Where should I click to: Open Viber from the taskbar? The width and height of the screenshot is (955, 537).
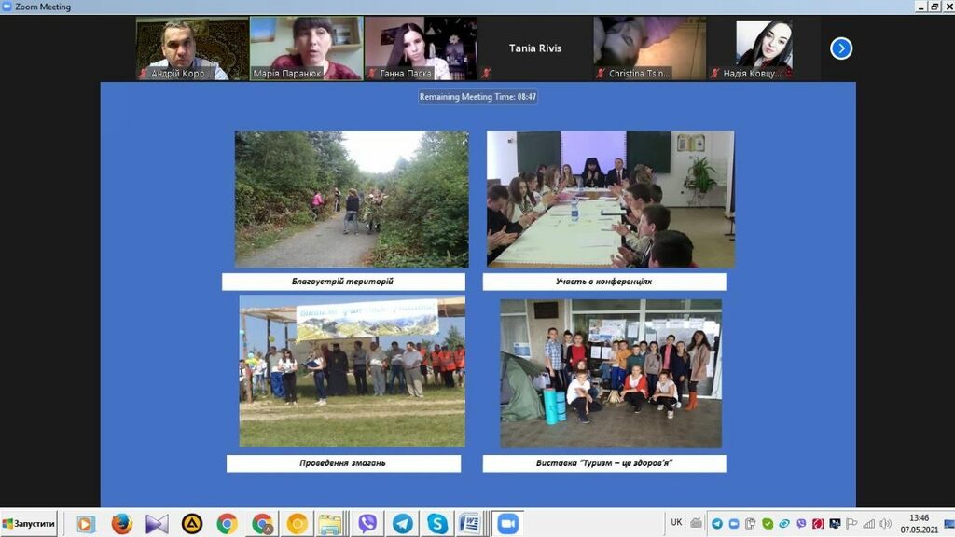[367, 524]
